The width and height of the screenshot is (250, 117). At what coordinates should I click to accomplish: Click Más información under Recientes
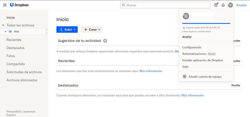click(x=151, y=71)
